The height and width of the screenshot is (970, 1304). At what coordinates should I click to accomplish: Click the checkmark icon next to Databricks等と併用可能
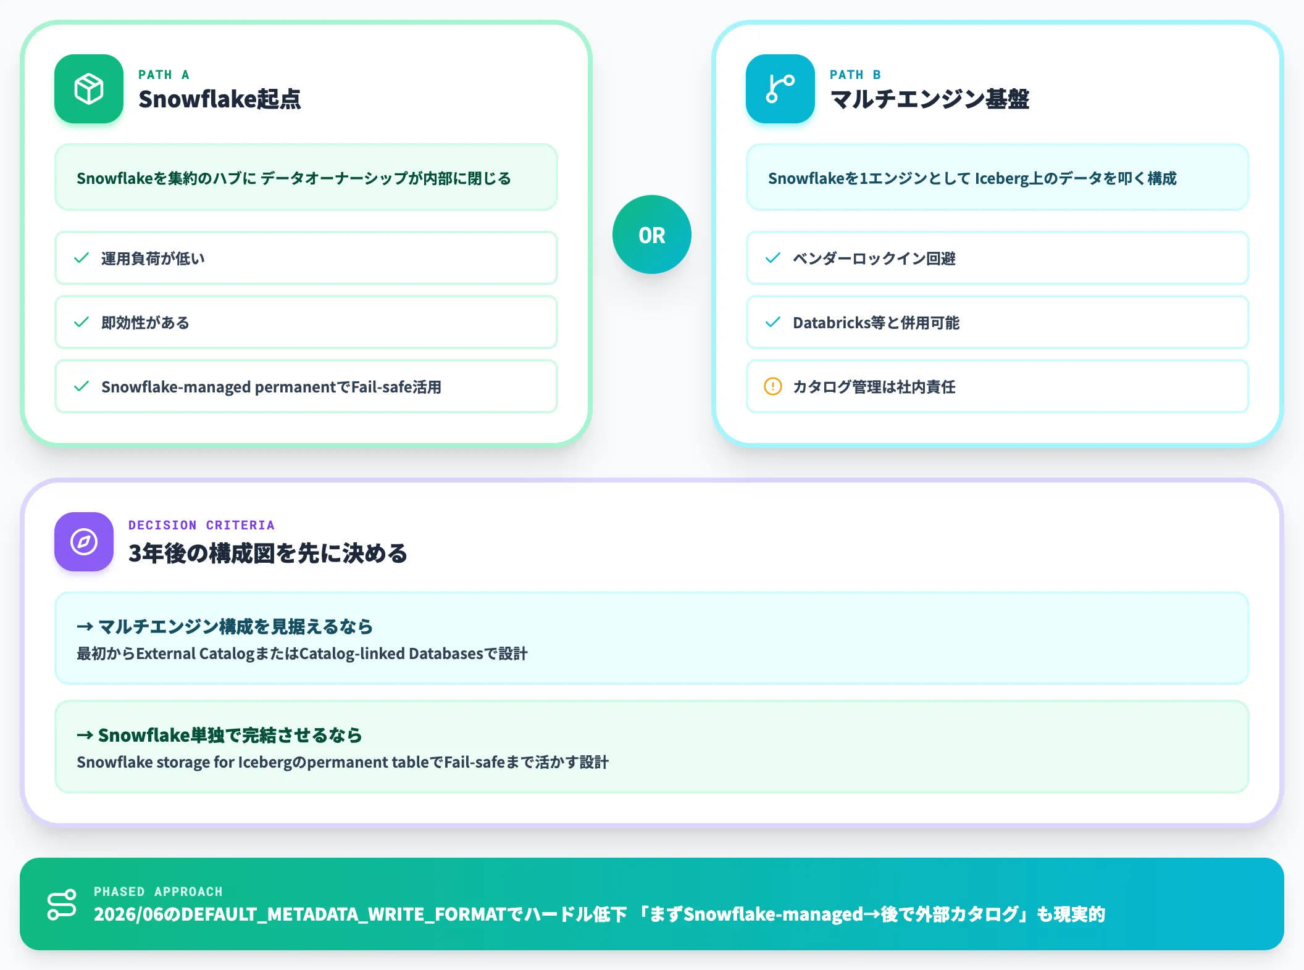coord(773,322)
